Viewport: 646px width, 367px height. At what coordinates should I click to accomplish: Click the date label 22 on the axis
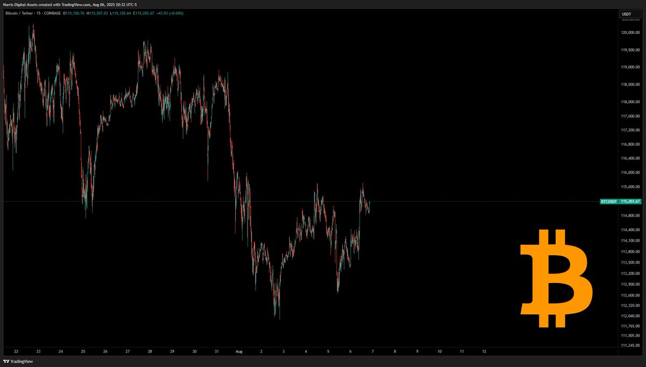click(x=16, y=351)
